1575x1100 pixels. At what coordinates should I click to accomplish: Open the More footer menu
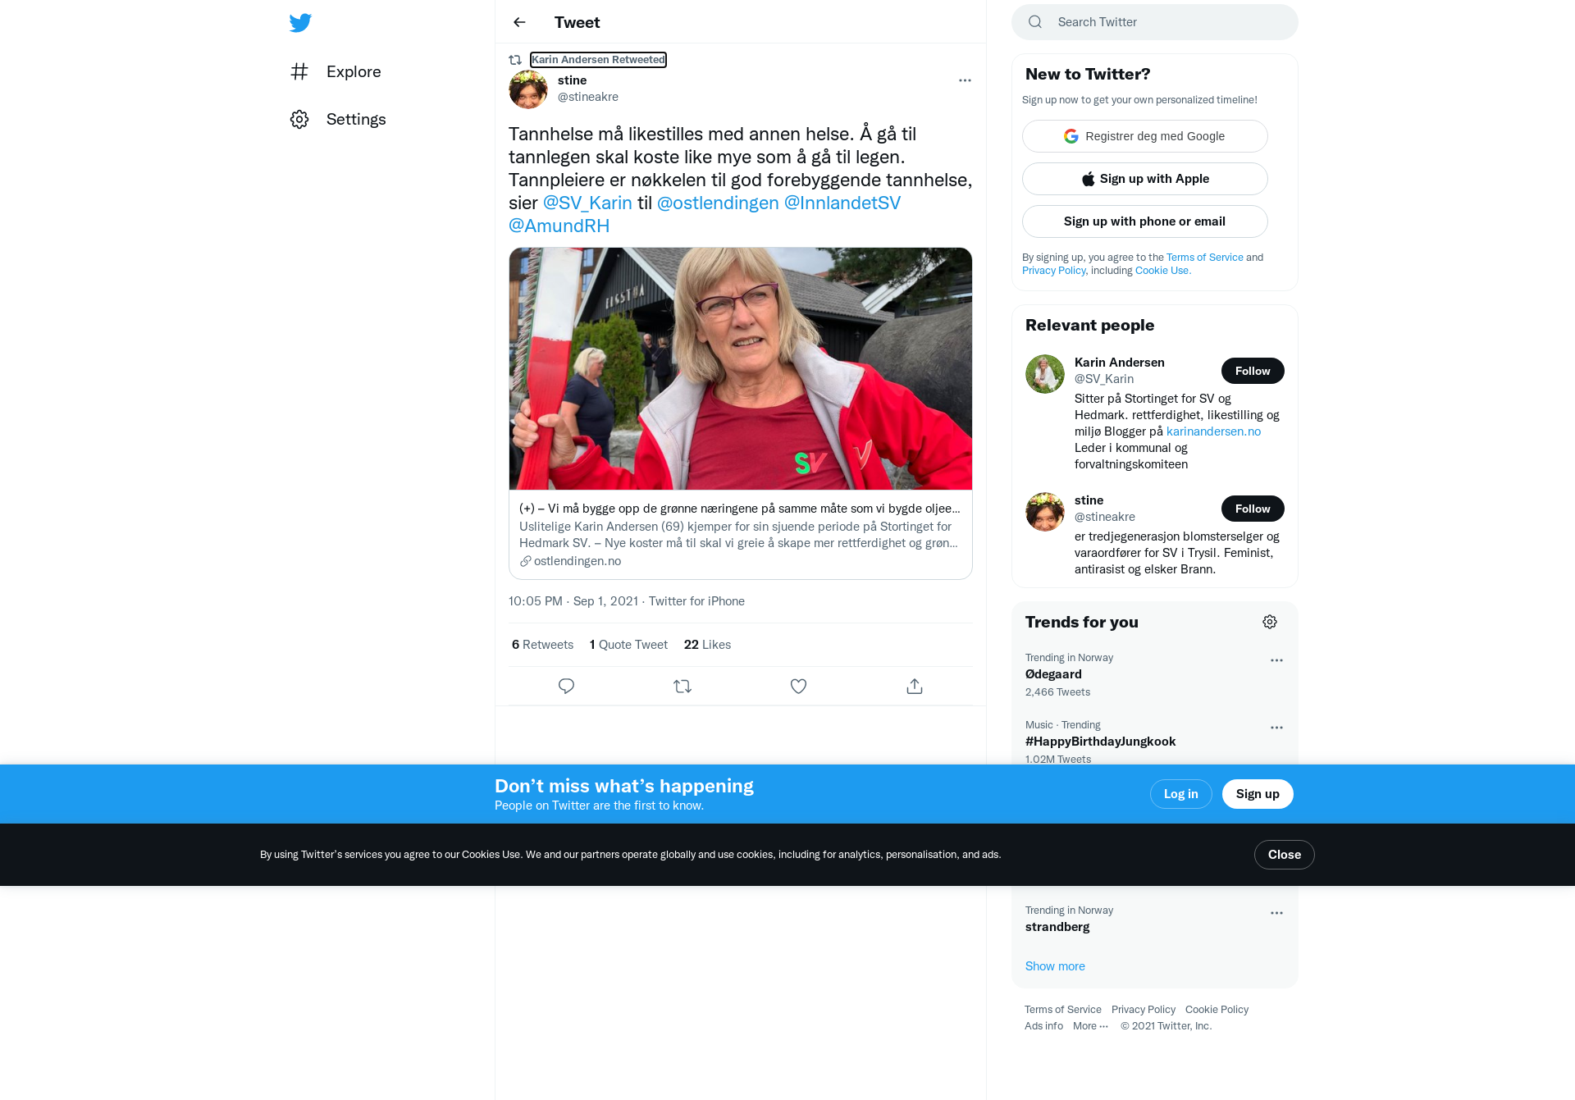point(1090,1026)
